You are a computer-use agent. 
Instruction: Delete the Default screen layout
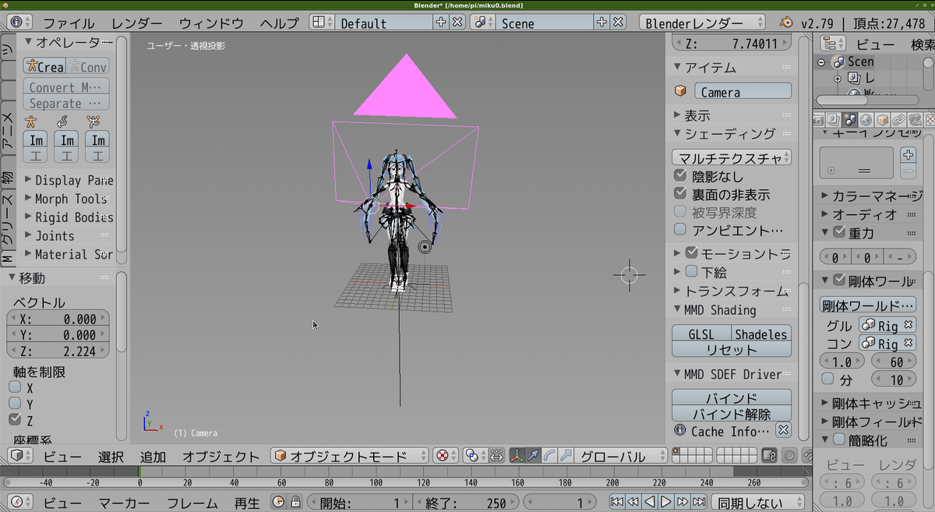point(458,23)
